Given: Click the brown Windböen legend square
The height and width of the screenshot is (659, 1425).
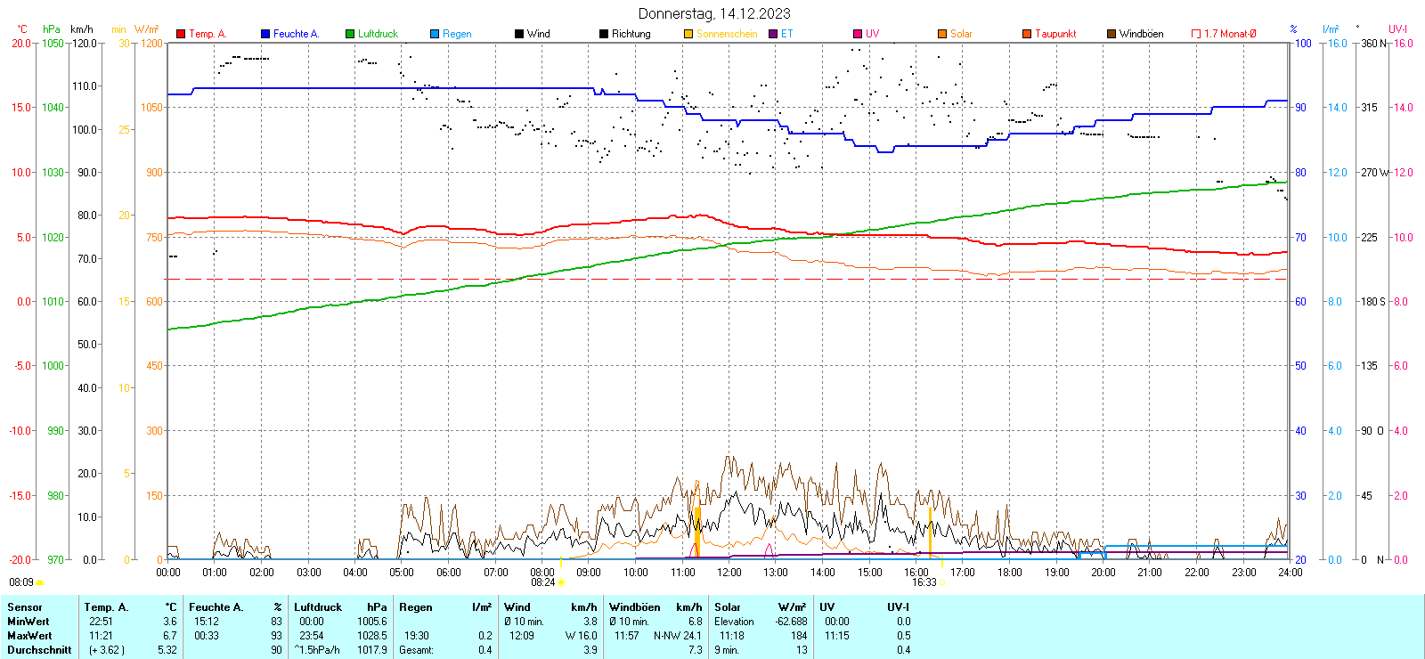Looking at the screenshot, I should [1111, 34].
